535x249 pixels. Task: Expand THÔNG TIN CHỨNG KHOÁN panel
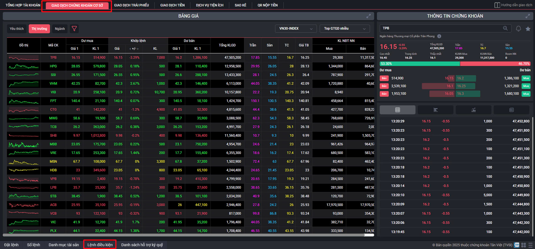click(x=528, y=16)
